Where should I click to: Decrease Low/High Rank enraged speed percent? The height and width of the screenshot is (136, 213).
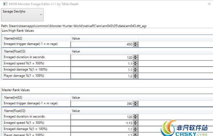(x=135, y=65)
